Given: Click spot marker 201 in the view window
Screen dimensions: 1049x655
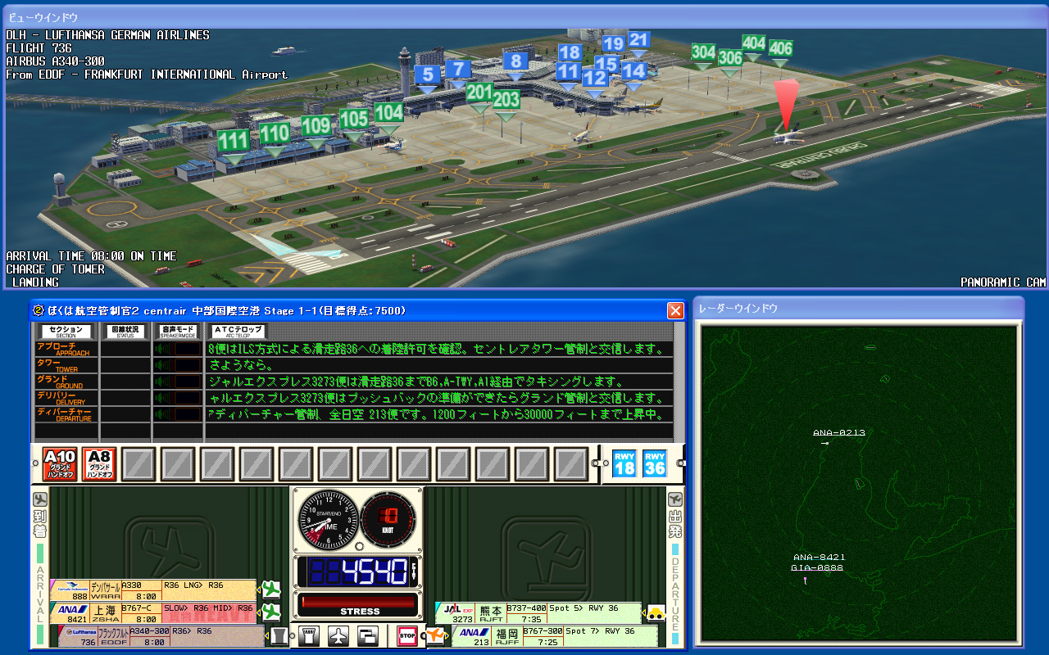Looking at the screenshot, I should 479,93.
